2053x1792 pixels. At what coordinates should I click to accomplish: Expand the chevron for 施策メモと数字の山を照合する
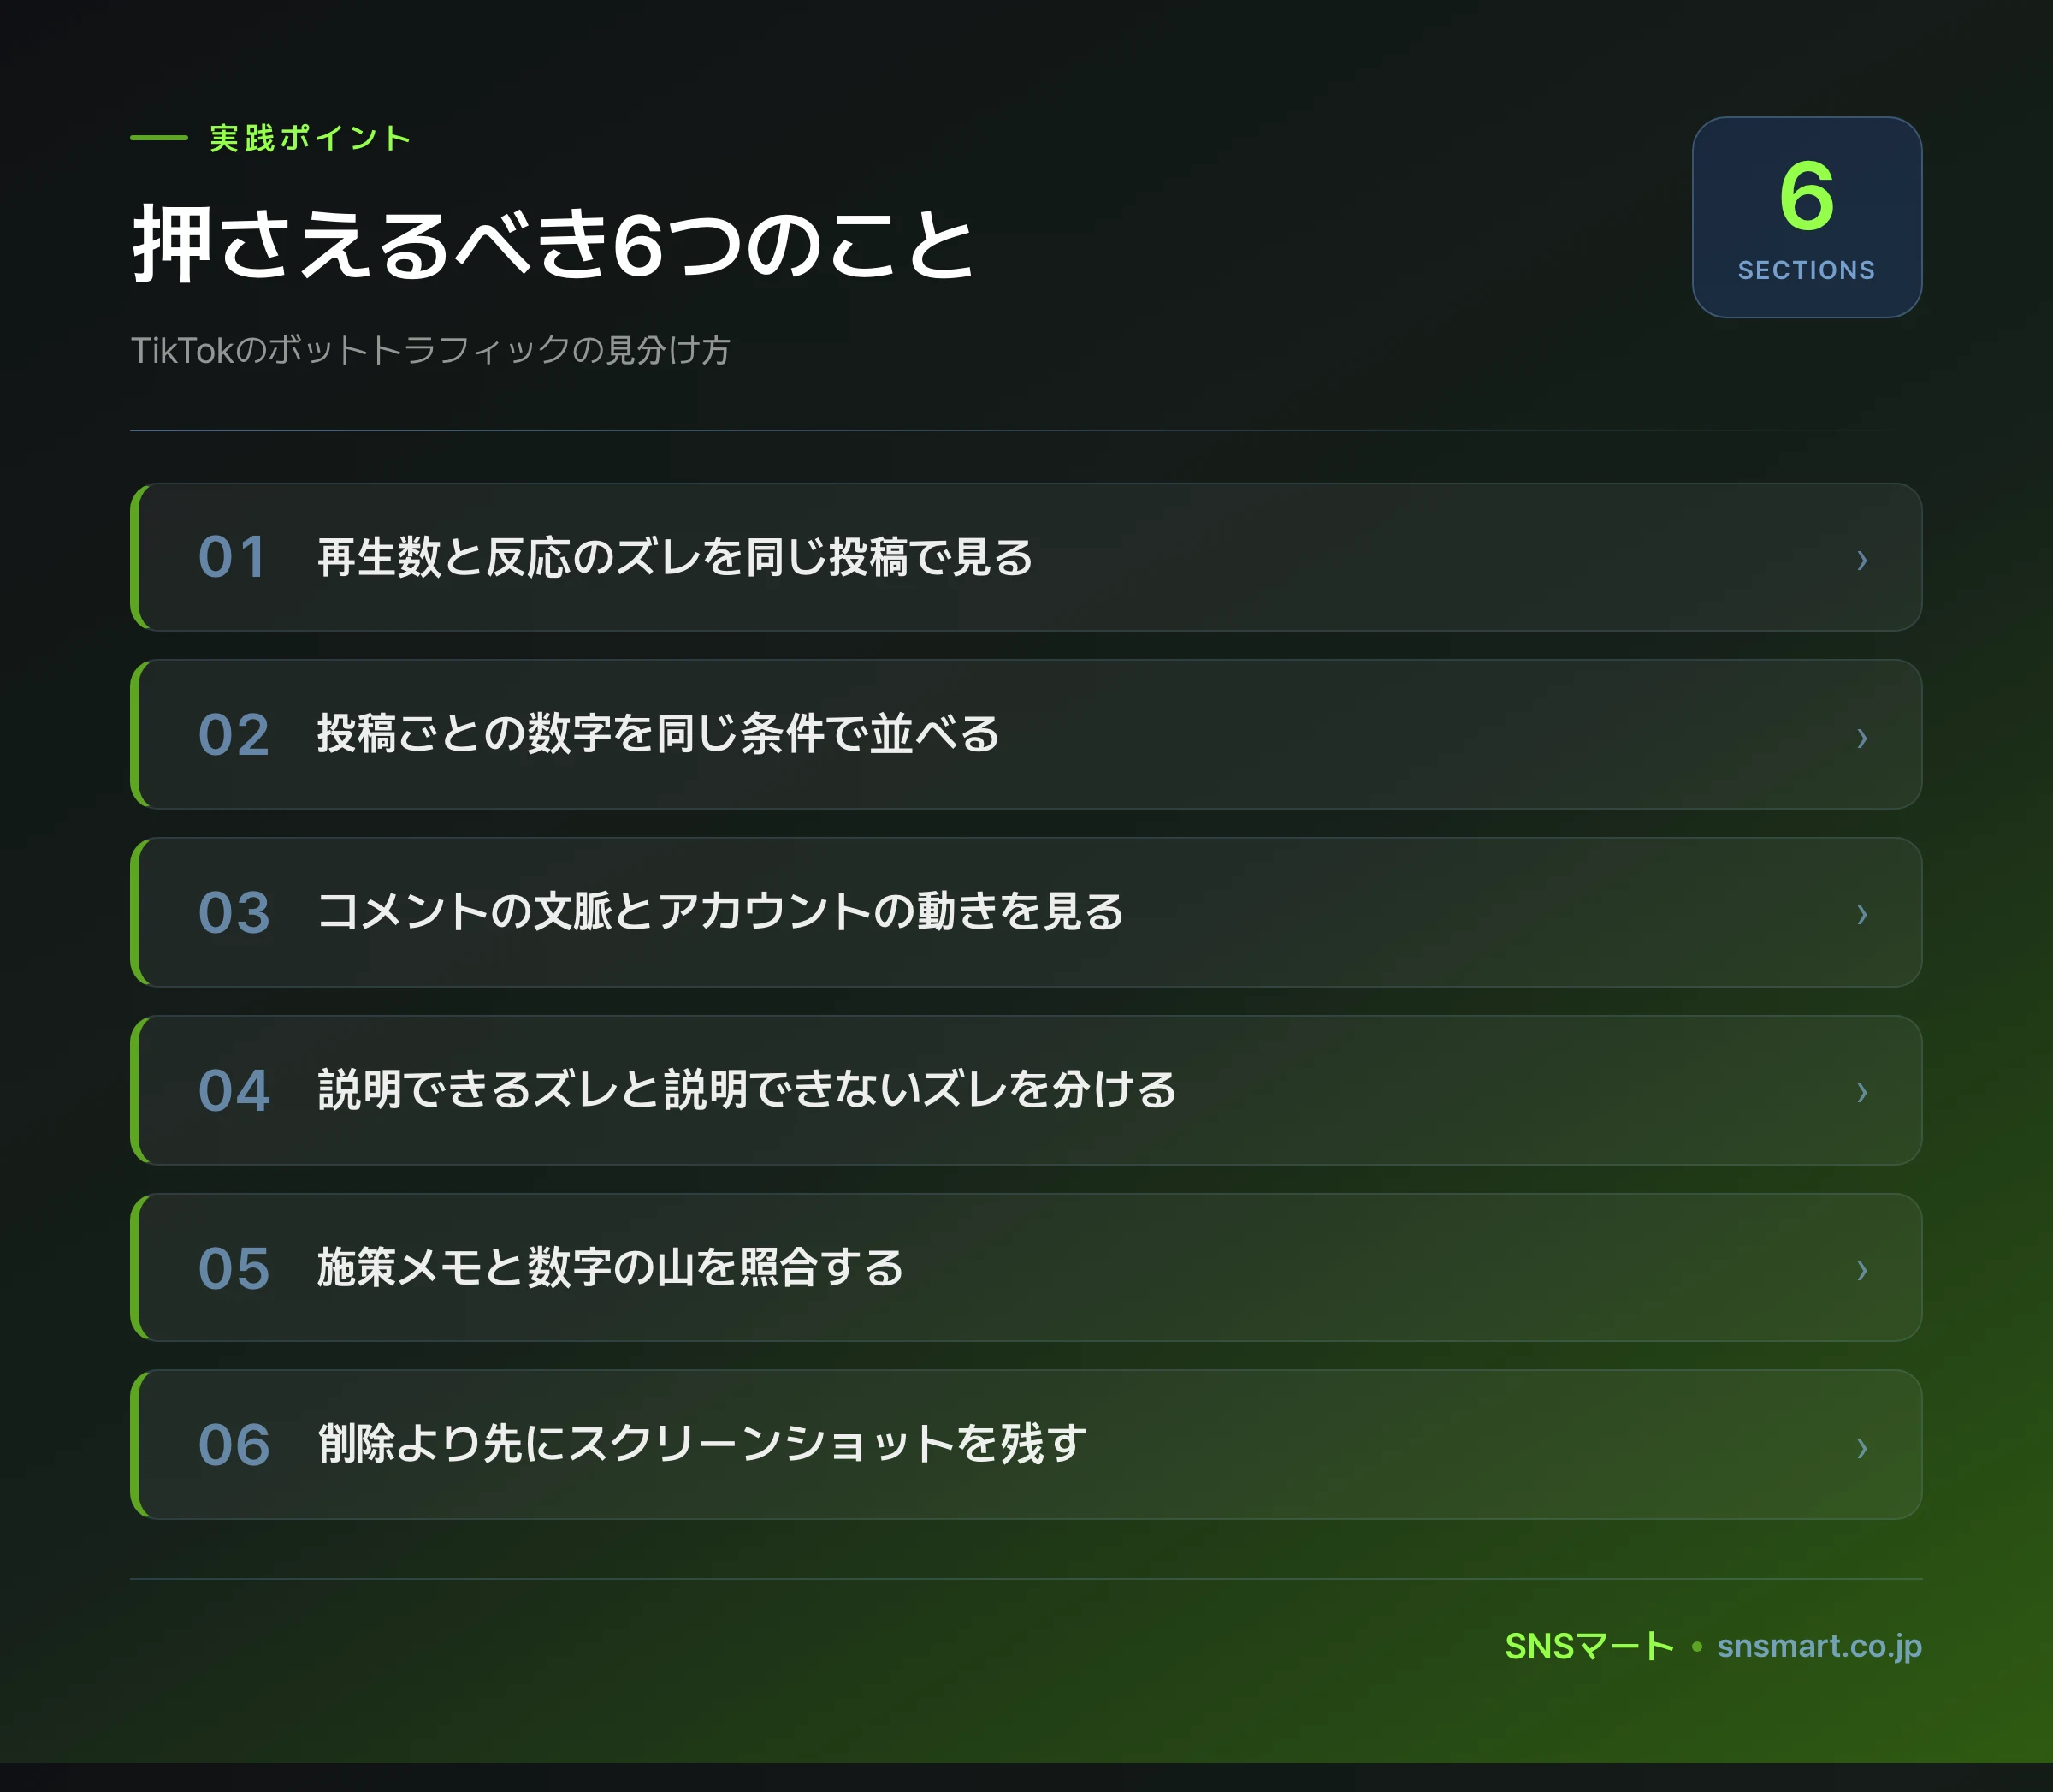coord(1861,1270)
